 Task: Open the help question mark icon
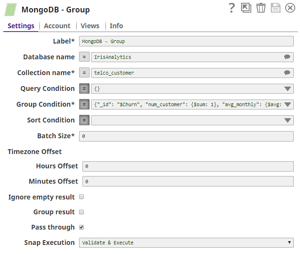pyautogui.click(x=231, y=8)
